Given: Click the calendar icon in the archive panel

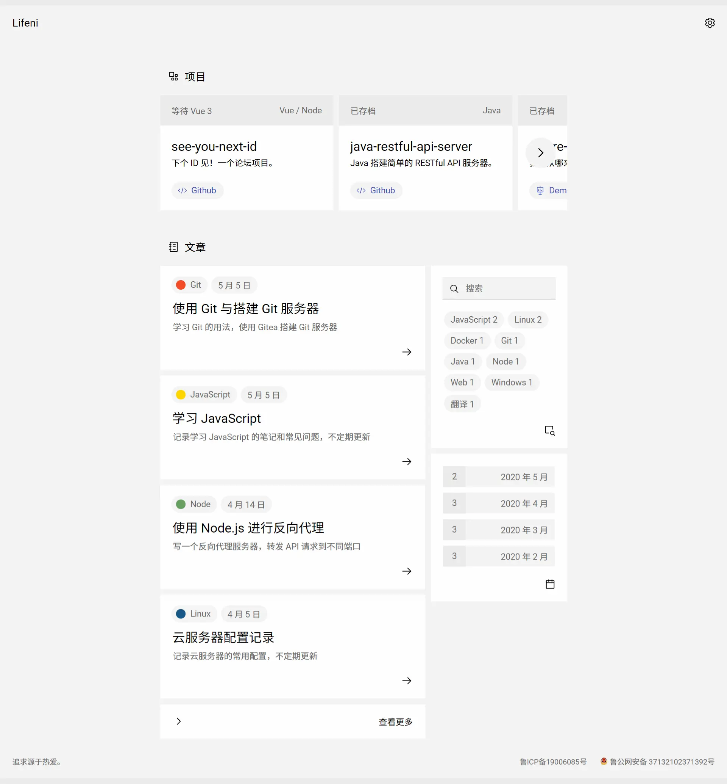Looking at the screenshot, I should pyautogui.click(x=550, y=584).
